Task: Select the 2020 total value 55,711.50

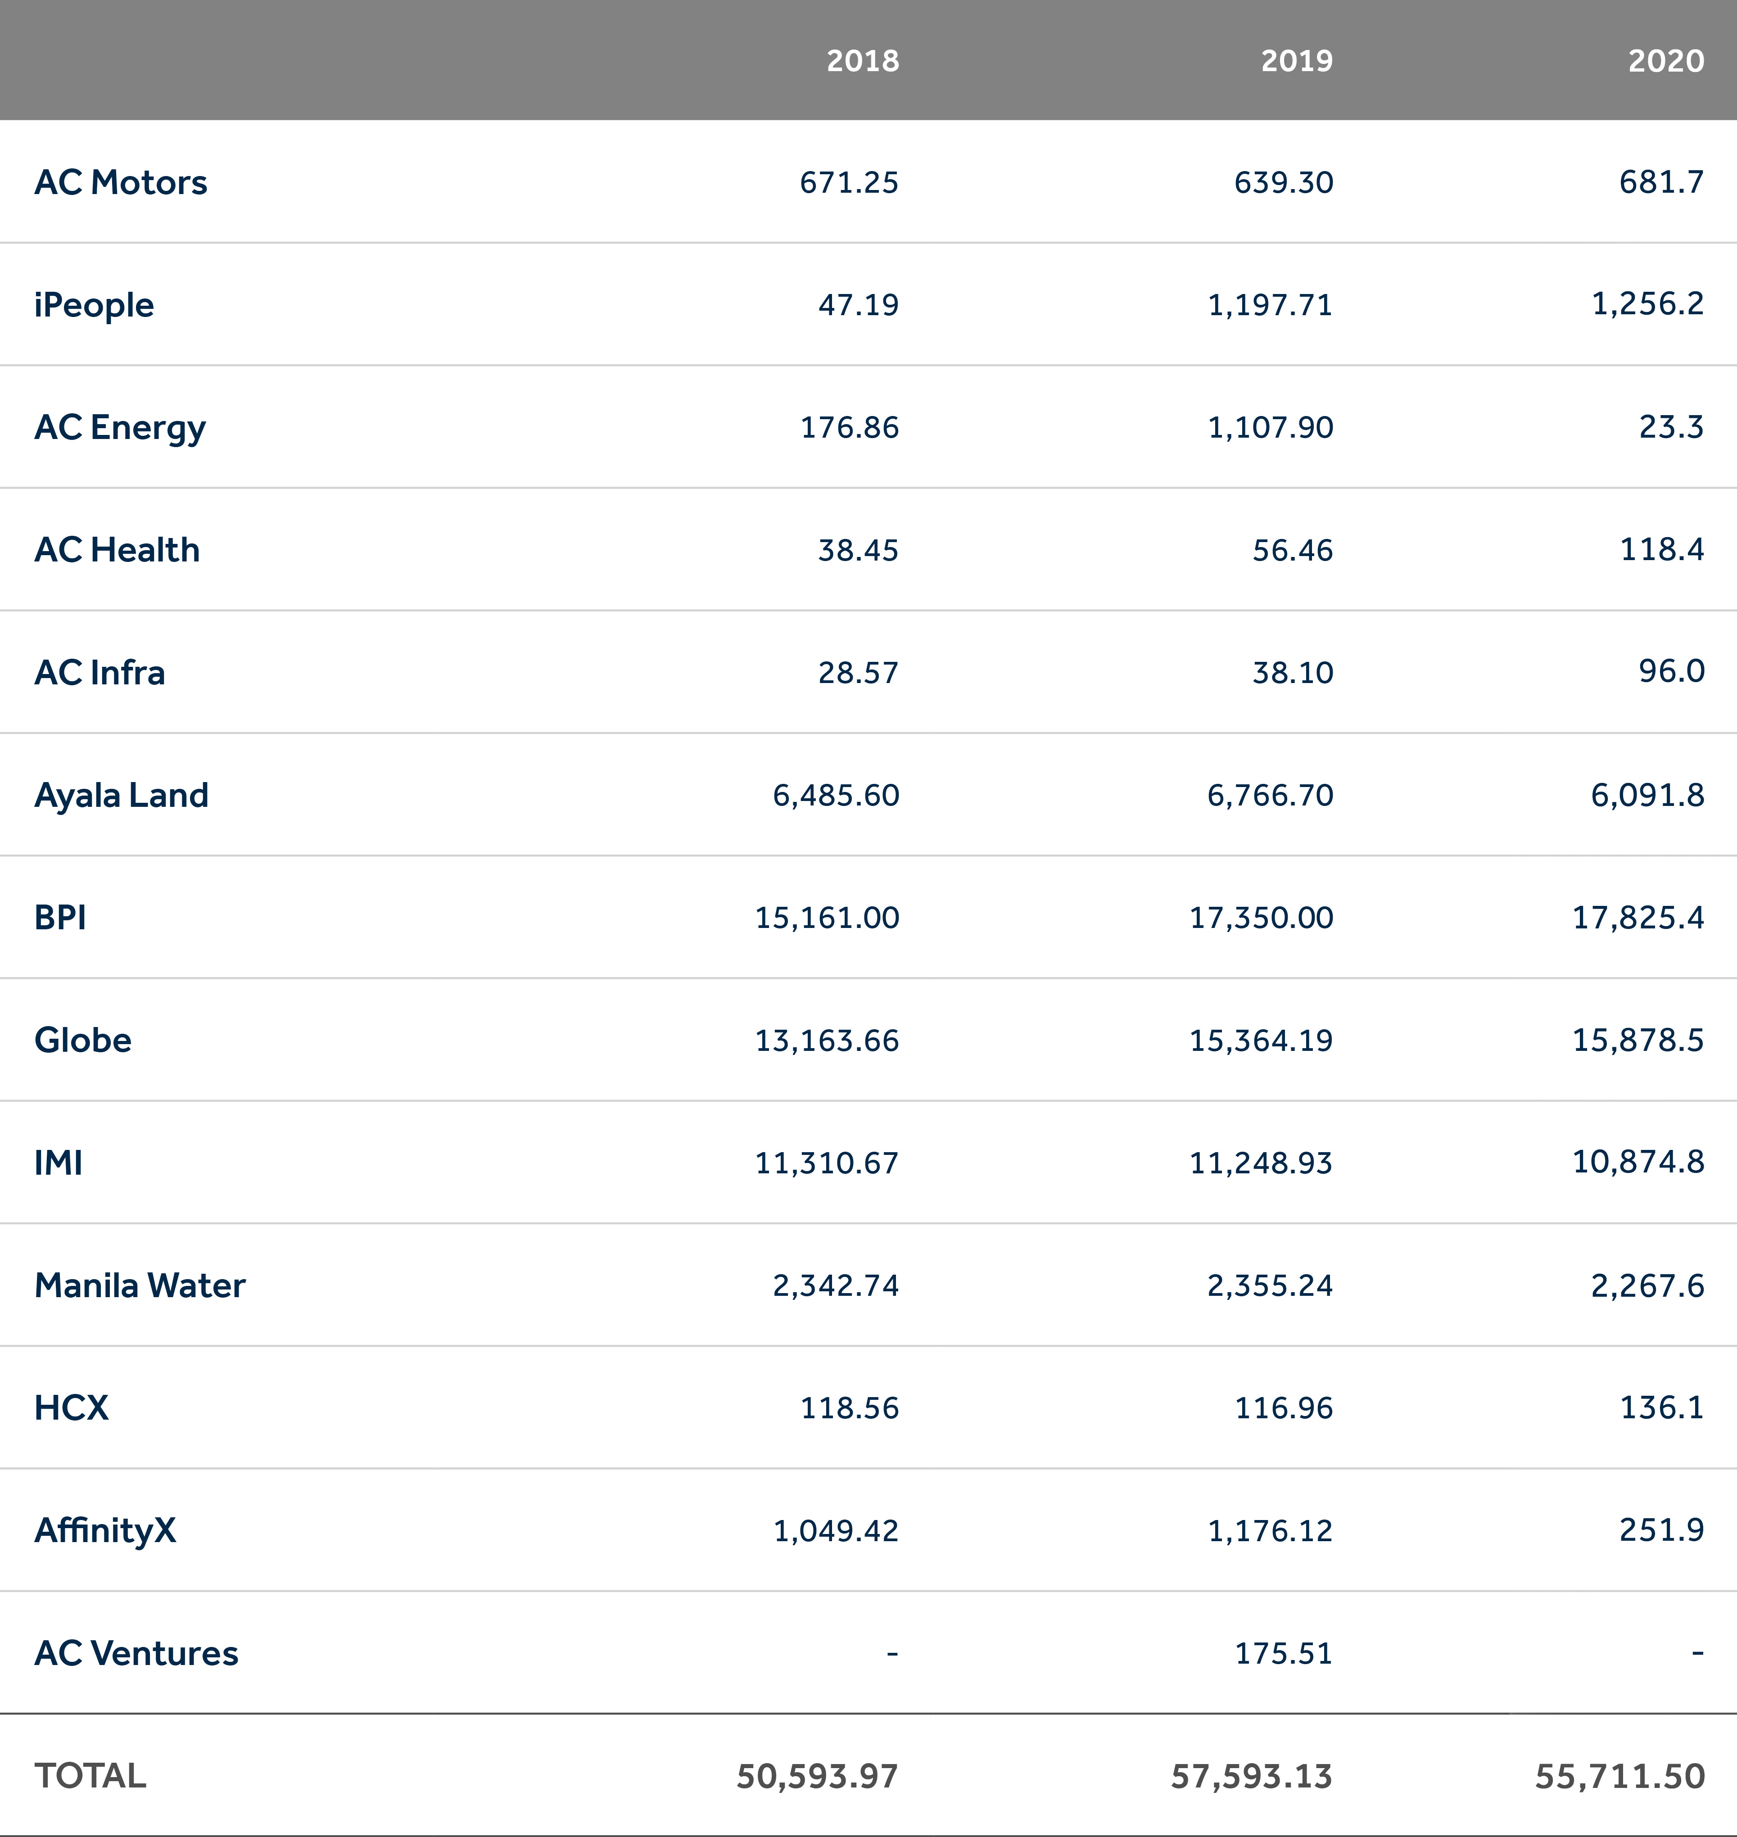Action: 1619,1776
